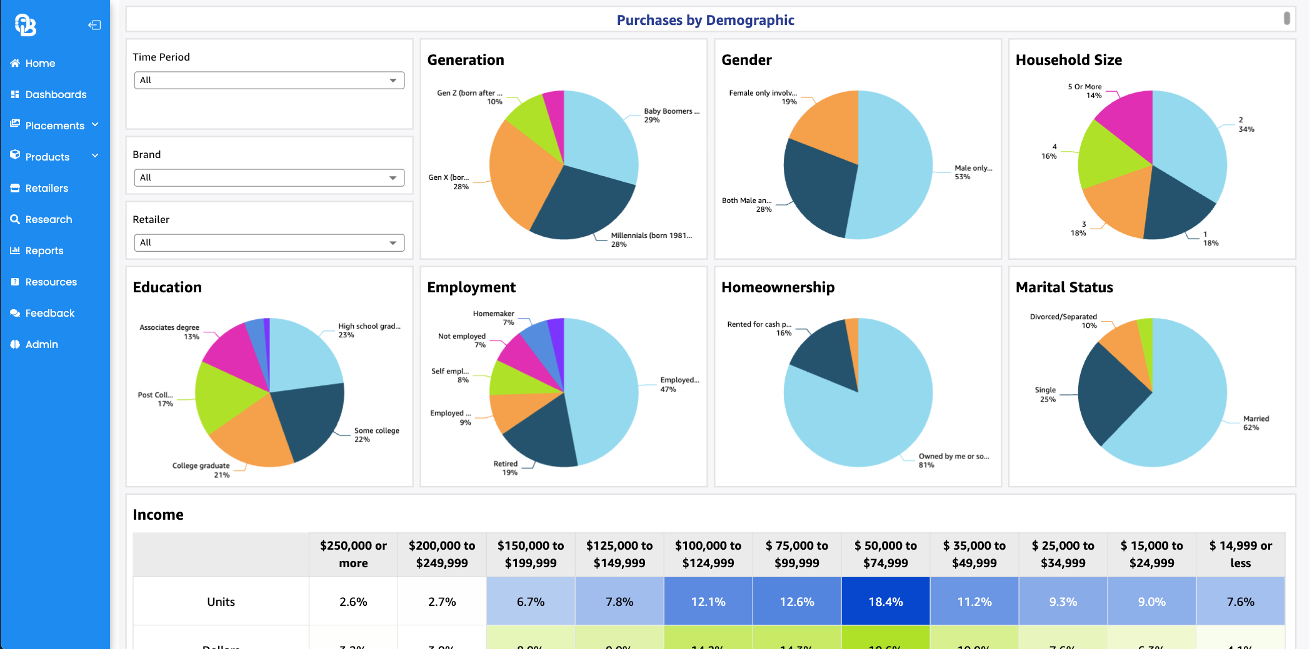
Task: Click the Dashboards grid icon
Action: 15,94
